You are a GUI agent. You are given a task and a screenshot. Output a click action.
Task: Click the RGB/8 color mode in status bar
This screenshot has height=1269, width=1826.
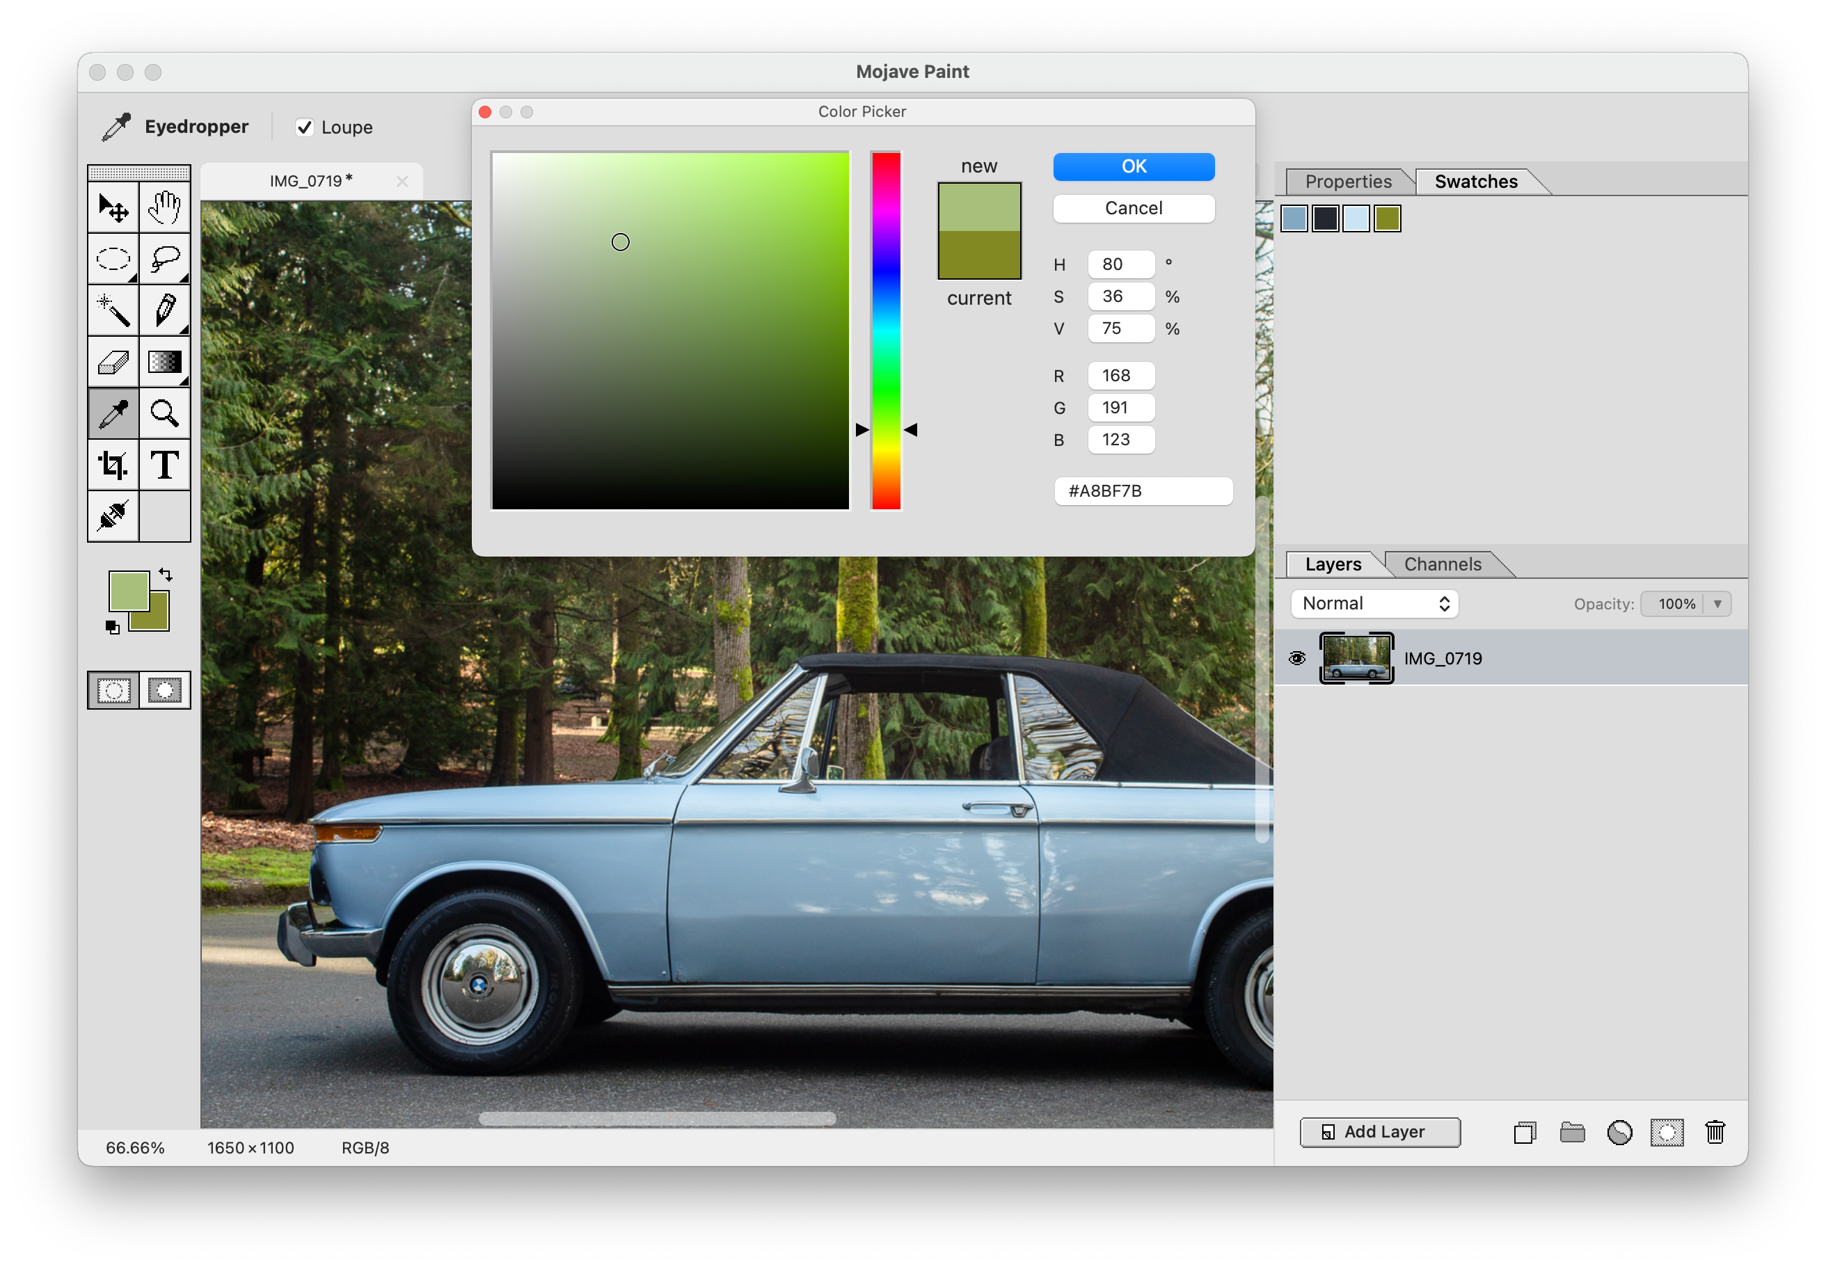[365, 1147]
